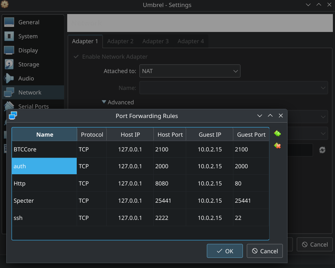Click host port 2000 of auth rule

[x=170, y=166]
